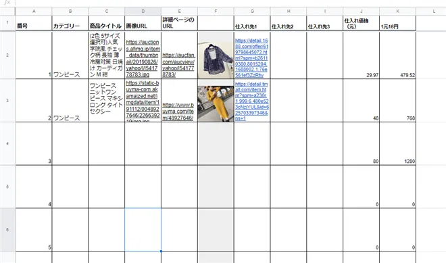Screen dimensions: 446x263
Task: Select column J header
Action: [362, 11]
